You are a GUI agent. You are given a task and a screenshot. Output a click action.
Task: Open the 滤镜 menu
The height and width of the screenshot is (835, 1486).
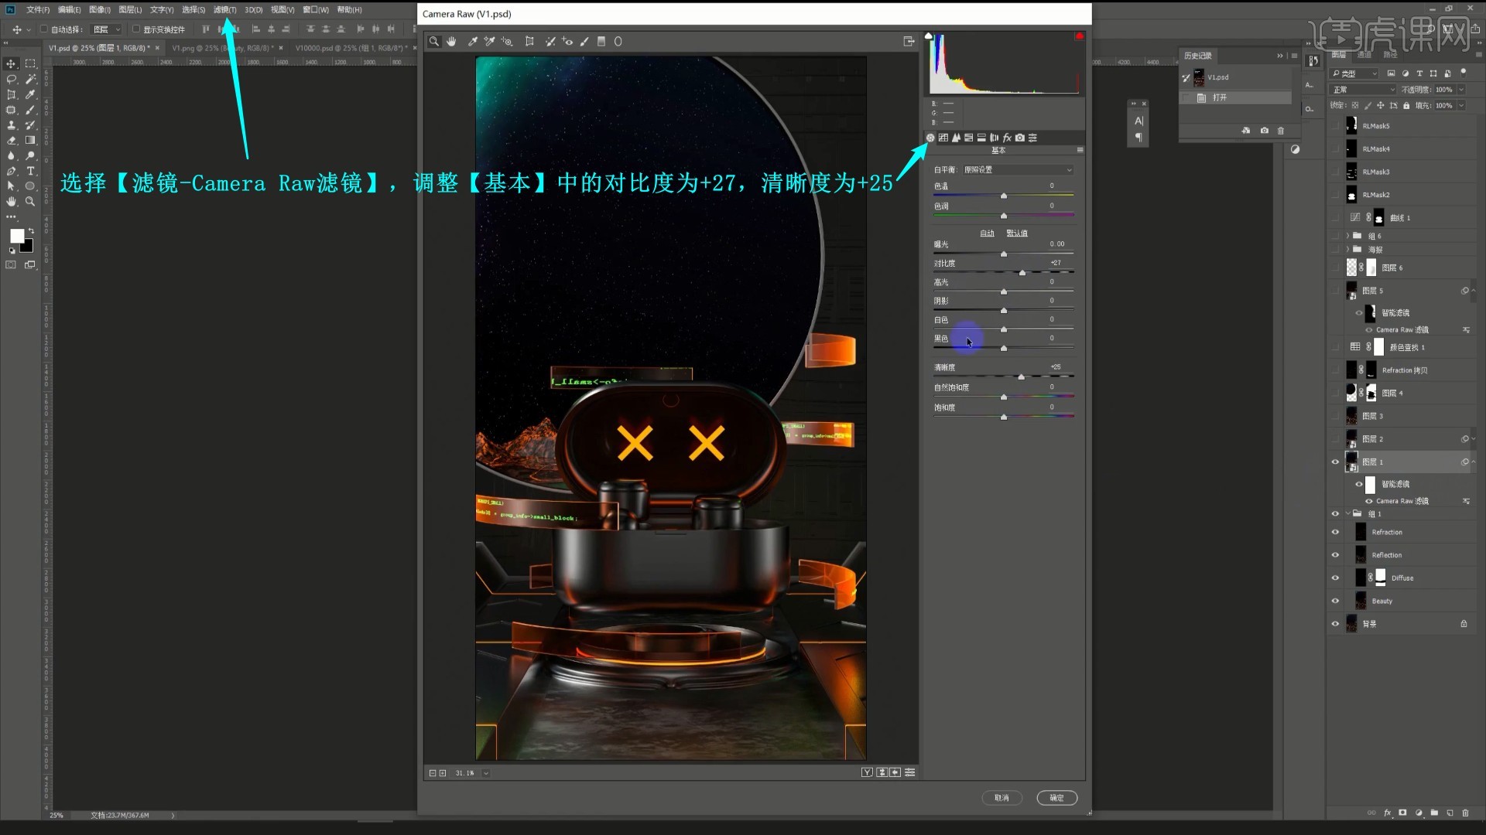224,10
